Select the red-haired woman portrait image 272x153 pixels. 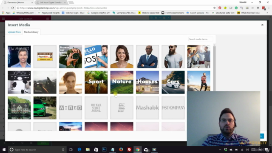pyautogui.click(x=71, y=82)
